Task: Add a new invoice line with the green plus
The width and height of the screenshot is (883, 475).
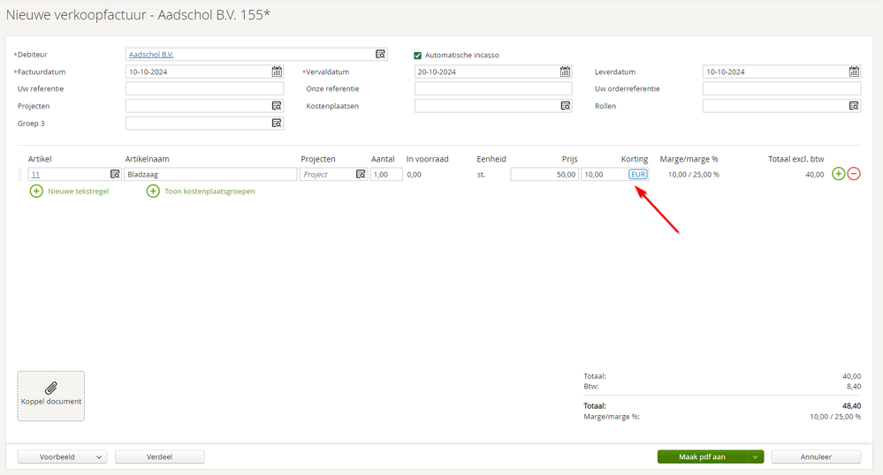Action: click(839, 174)
